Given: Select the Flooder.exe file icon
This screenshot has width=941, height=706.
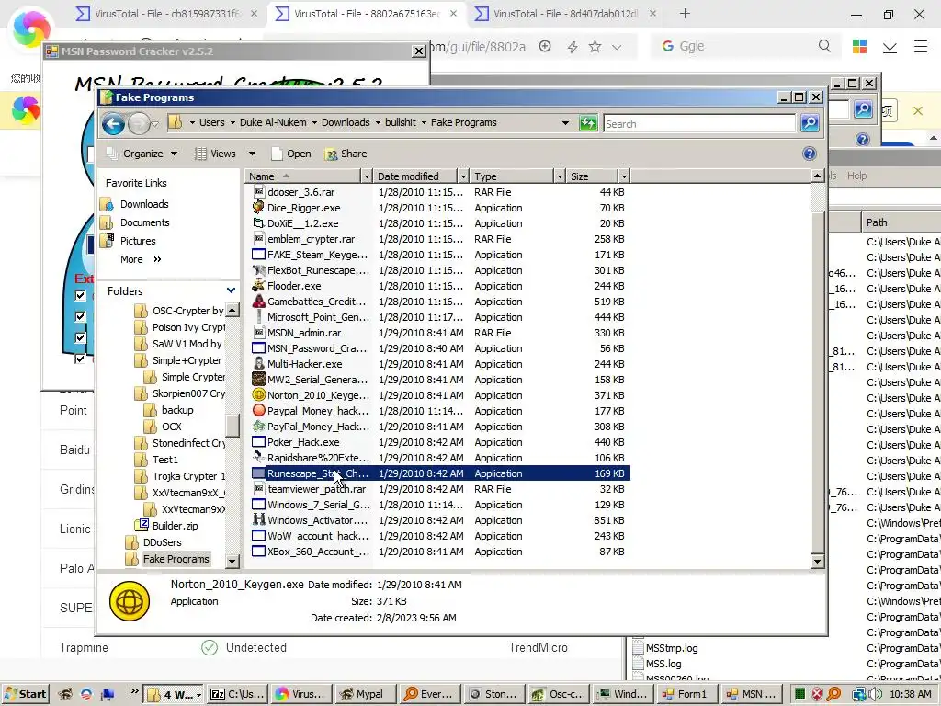Looking at the screenshot, I should tap(258, 286).
